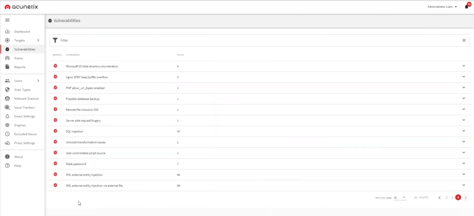Open the items per page dropdown
This screenshot has height=216, width=474.
click(x=400, y=197)
